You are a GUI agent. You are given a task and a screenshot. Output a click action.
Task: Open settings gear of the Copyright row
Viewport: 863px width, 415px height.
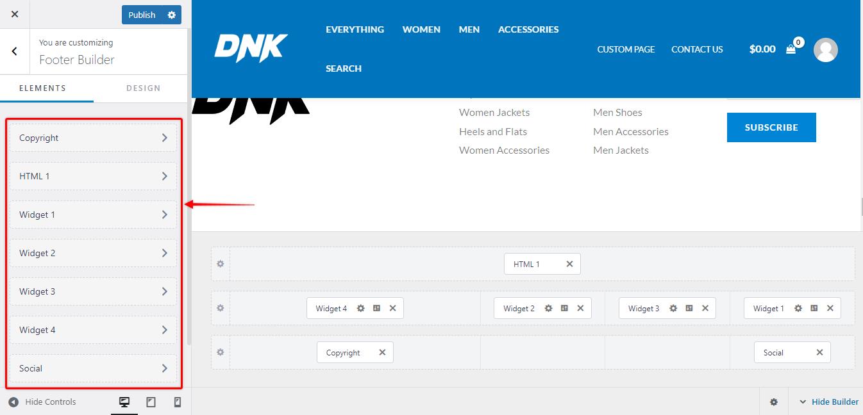pyautogui.click(x=221, y=352)
